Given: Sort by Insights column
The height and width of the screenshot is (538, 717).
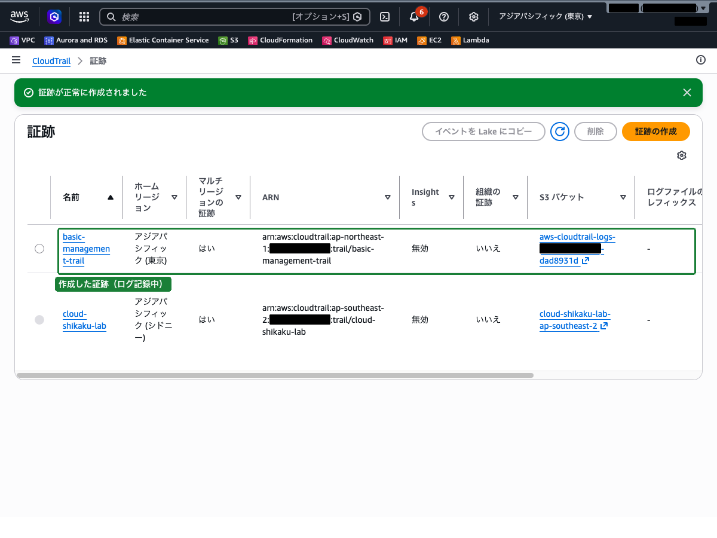Looking at the screenshot, I should (x=452, y=197).
